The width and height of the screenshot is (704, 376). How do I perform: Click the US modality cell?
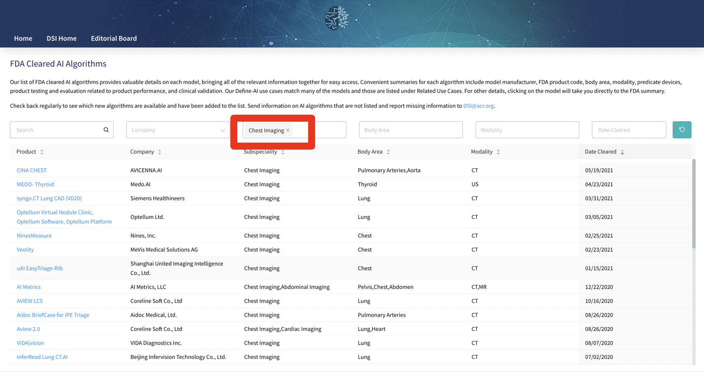(x=475, y=184)
